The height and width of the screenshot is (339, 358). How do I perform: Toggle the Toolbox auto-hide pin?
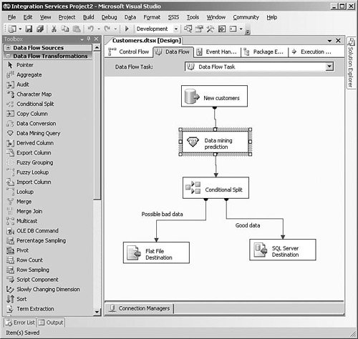pyautogui.click(x=89, y=39)
